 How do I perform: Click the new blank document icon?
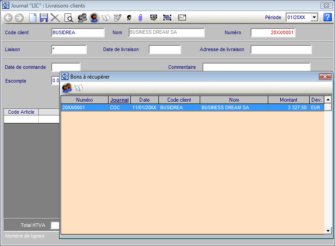point(32,18)
